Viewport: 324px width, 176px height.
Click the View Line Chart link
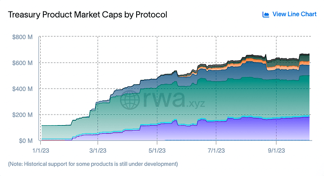pyautogui.click(x=294, y=14)
